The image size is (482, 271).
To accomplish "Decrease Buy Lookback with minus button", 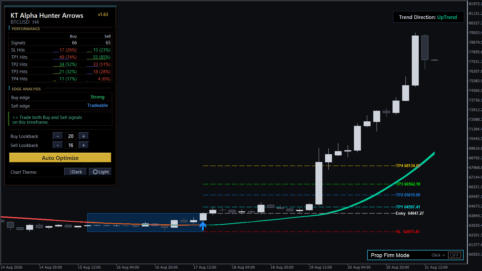I will [x=58, y=136].
